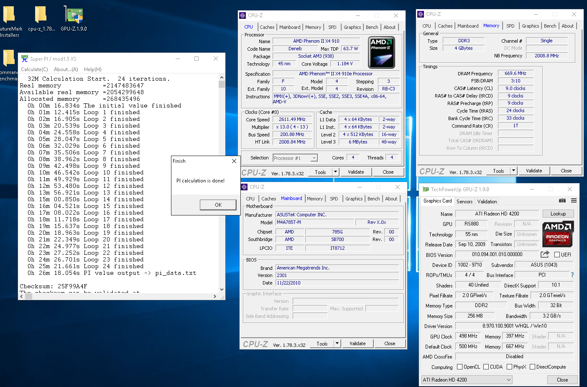This screenshot has width=587, height=387.
Task: Click the Checksum: 25F99A4F line
Action: [x=54, y=287]
